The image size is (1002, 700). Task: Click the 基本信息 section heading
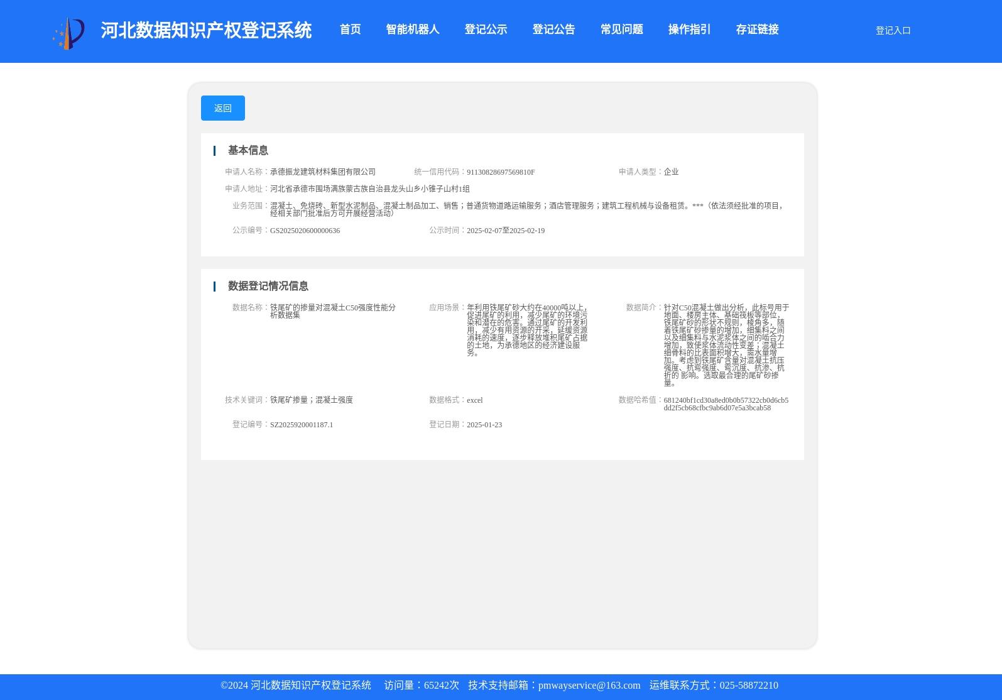(x=248, y=150)
